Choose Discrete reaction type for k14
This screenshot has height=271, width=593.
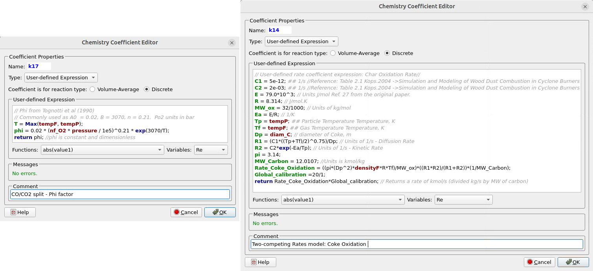[387, 53]
